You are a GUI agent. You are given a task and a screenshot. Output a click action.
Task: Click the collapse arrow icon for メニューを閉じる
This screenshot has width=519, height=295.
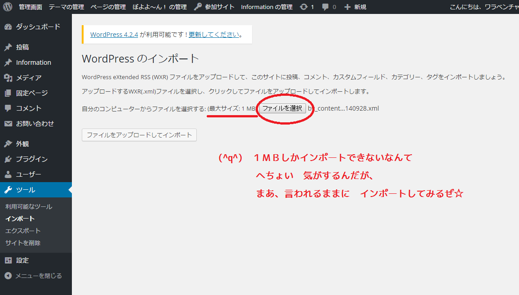pos(8,276)
